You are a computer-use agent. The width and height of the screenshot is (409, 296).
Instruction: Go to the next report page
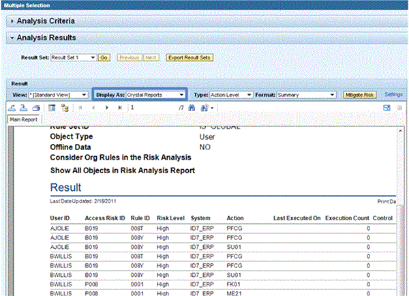(x=107, y=108)
